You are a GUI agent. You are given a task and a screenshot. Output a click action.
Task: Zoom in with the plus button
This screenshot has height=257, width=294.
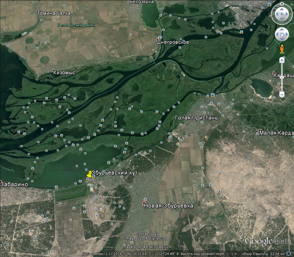coord(282,60)
